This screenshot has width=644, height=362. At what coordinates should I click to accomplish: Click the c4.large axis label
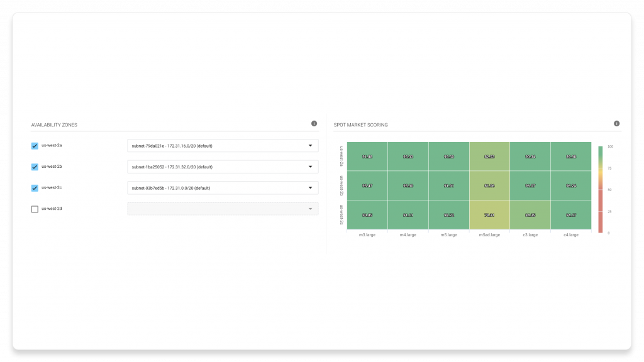(571, 235)
